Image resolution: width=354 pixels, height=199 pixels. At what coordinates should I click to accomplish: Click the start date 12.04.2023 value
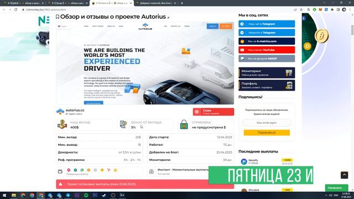coord(225,137)
